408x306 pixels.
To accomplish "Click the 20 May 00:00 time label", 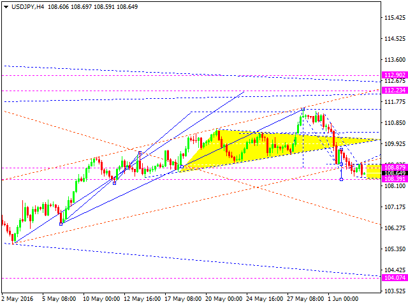I will (x=224, y=299).
